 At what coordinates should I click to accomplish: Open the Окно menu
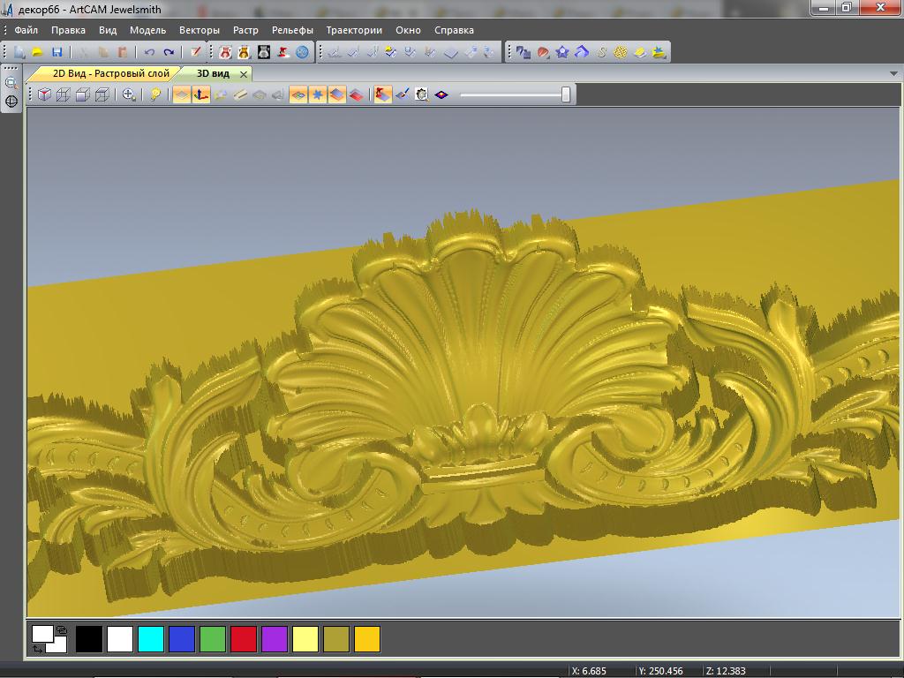pyautogui.click(x=408, y=30)
